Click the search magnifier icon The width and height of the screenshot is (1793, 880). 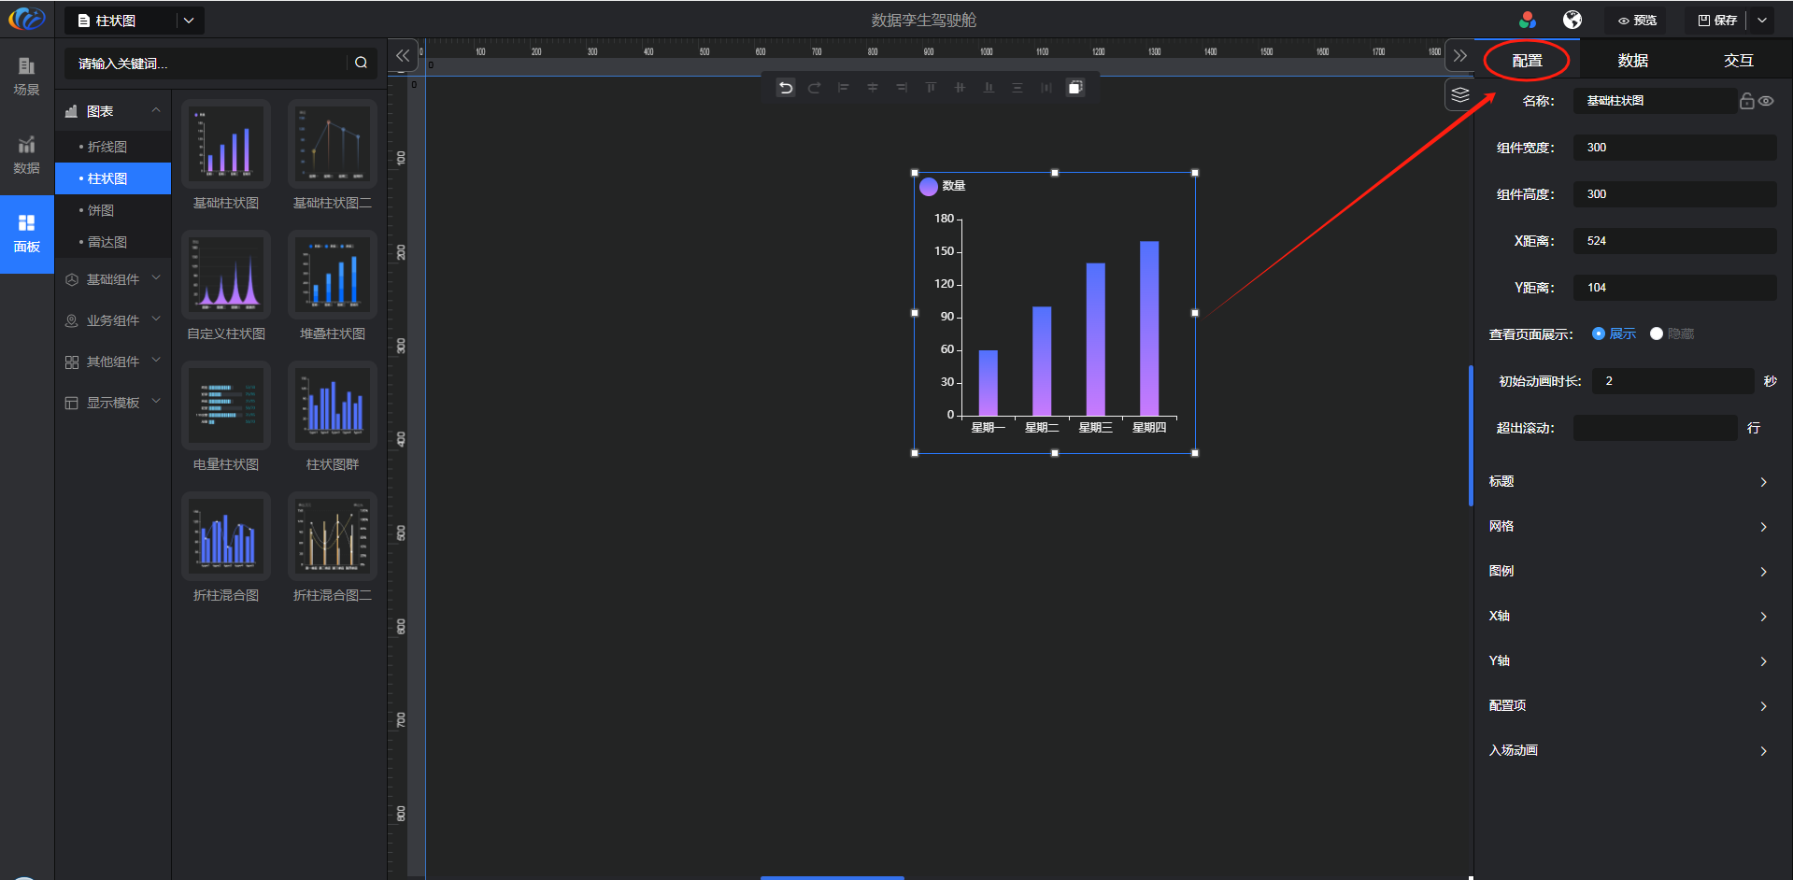pyautogui.click(x=361, y=63)
